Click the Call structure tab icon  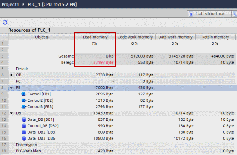191,14
